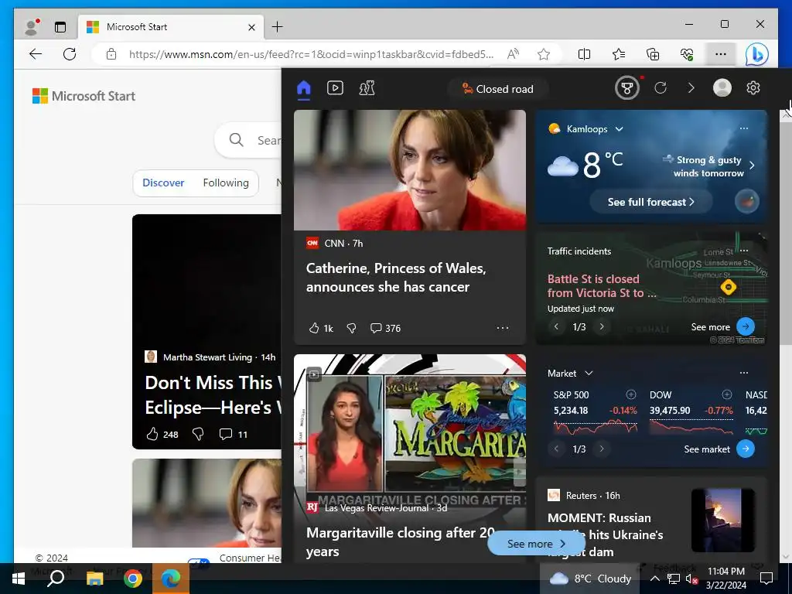Refresh the widgets feed
The height and width of the screenshot is (594, 792).
pyautogui.click(x=661, y=88)
